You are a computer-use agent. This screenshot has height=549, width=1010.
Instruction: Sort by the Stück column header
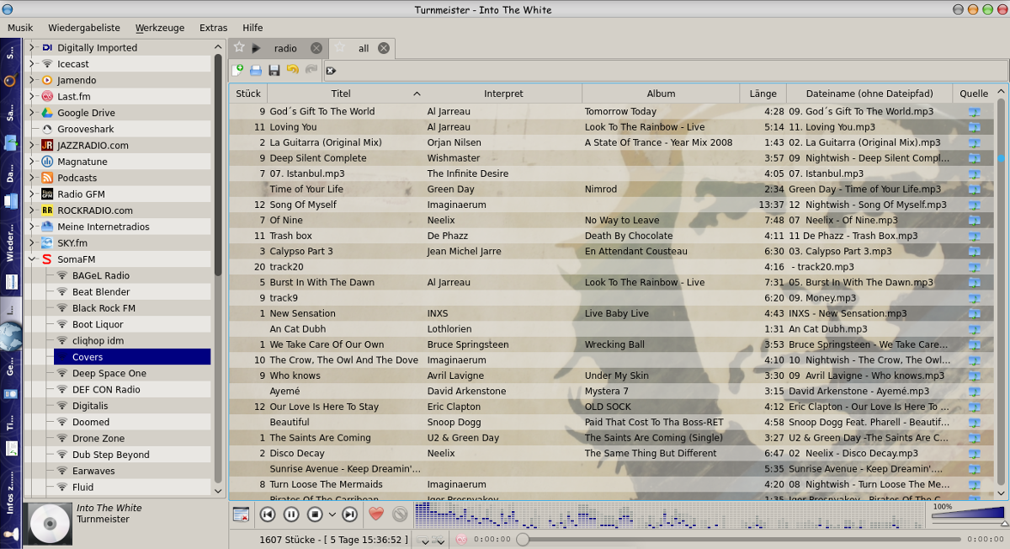[248, 93]
